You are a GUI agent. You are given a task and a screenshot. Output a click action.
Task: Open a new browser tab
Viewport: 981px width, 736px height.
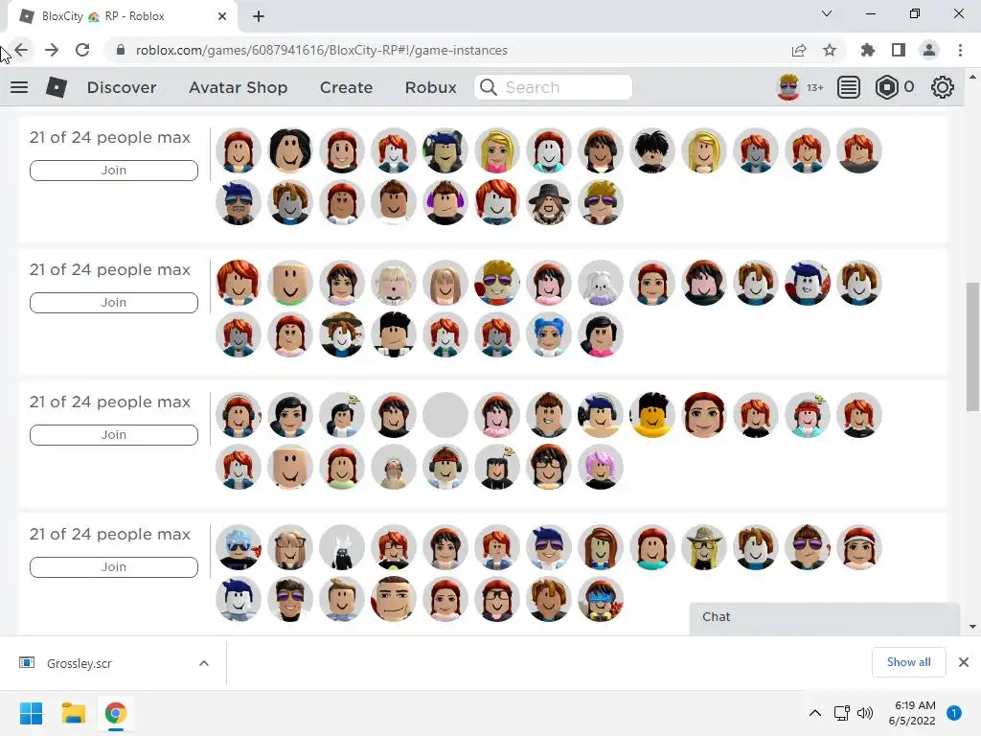click(x=259, y=16)
